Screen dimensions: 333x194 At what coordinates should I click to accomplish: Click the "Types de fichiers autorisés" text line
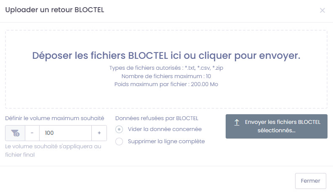click(166, 68)
